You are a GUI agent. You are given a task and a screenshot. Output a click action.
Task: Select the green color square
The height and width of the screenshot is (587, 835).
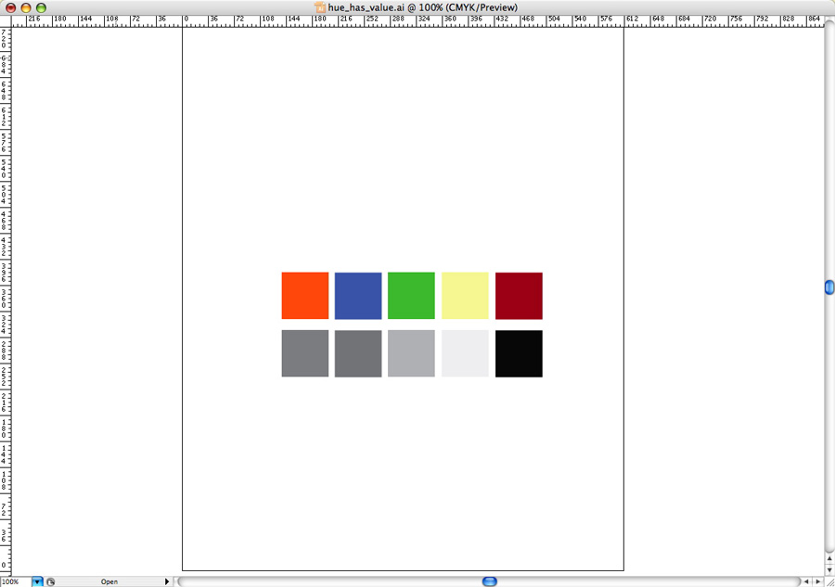pyautogui.click(x=411, y=296)
